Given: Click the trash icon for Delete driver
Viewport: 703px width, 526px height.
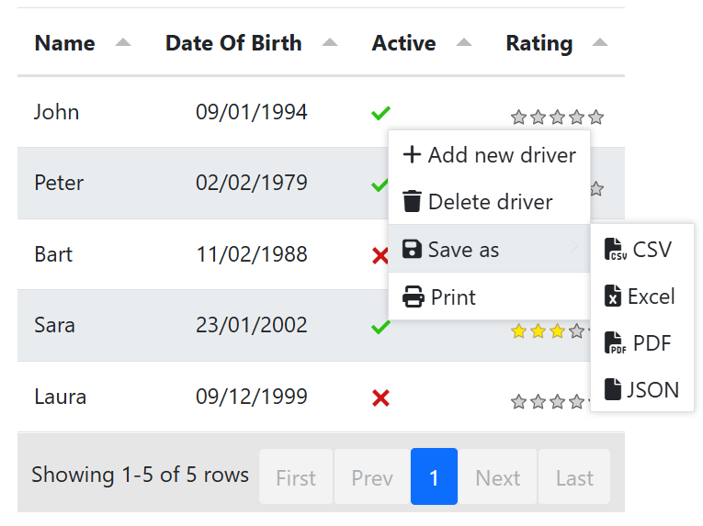Looking at the screenshot, I should coord(413,202).
